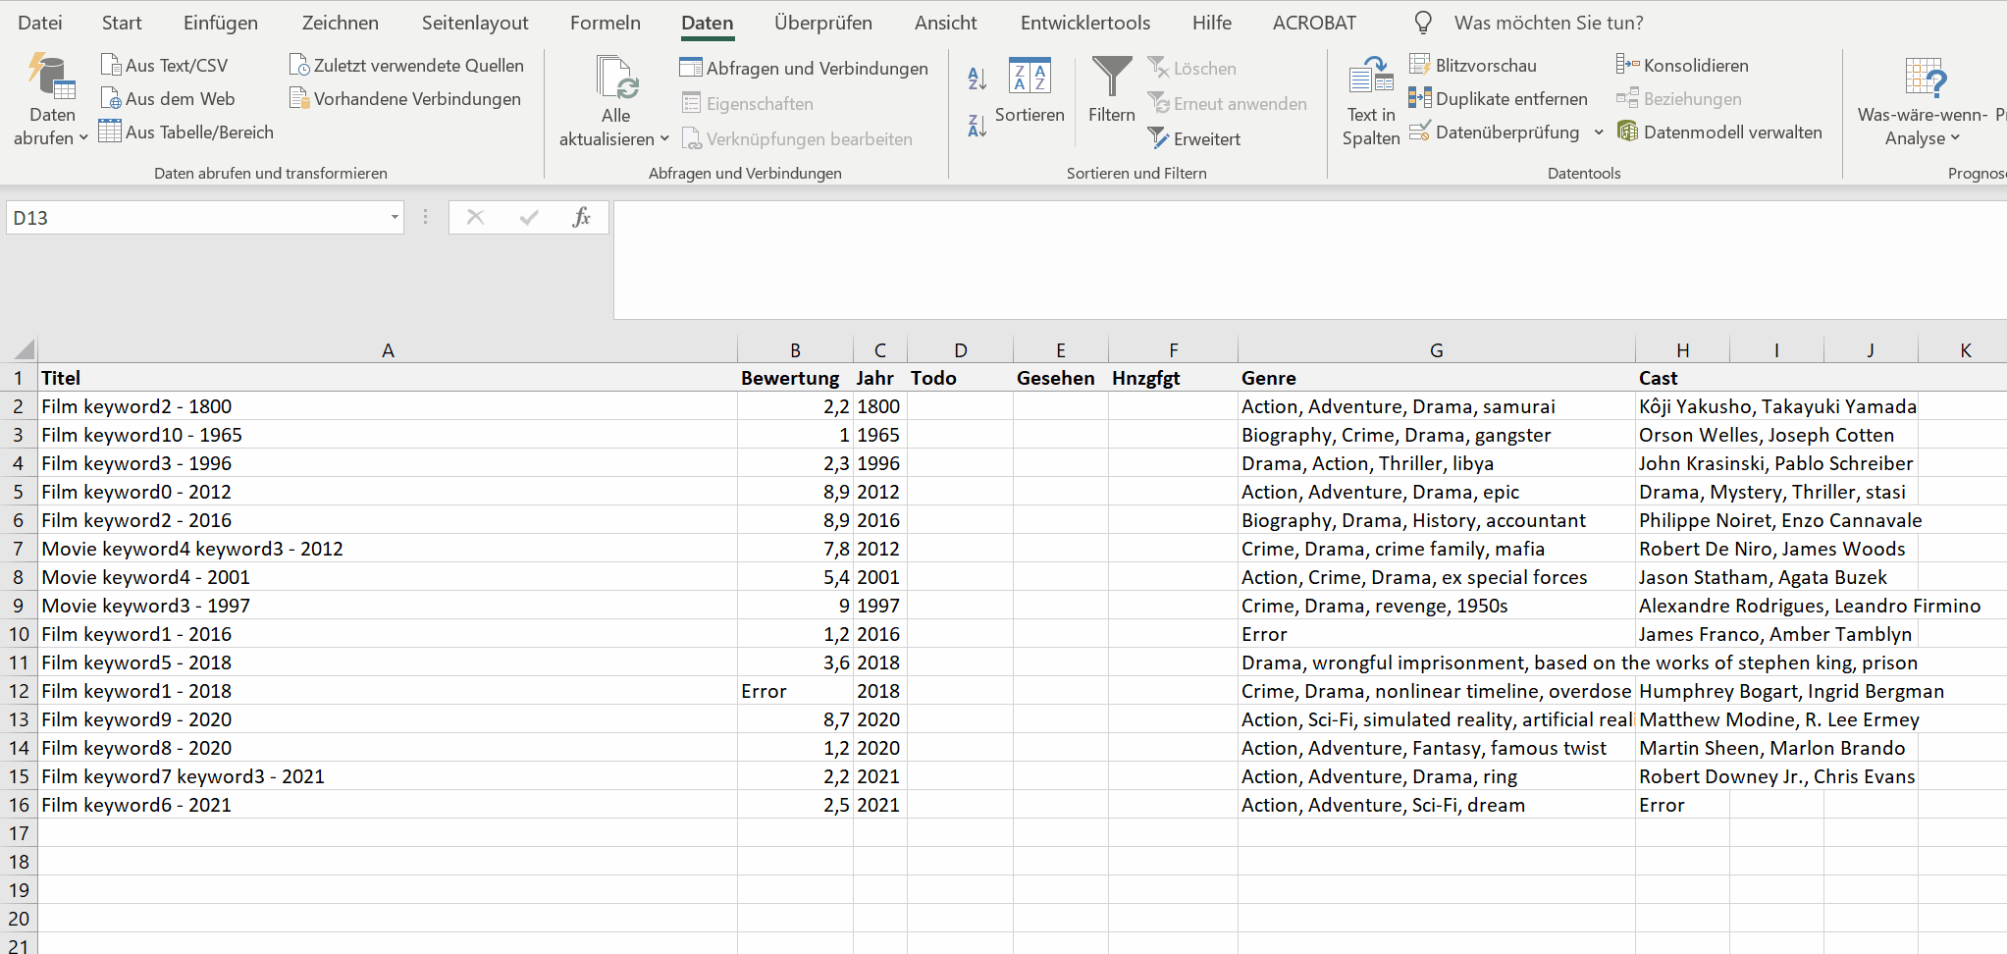Click cell Action, Adventure, Sci-Fi, dream
2007x954 pixels.
coord(1437,805)
